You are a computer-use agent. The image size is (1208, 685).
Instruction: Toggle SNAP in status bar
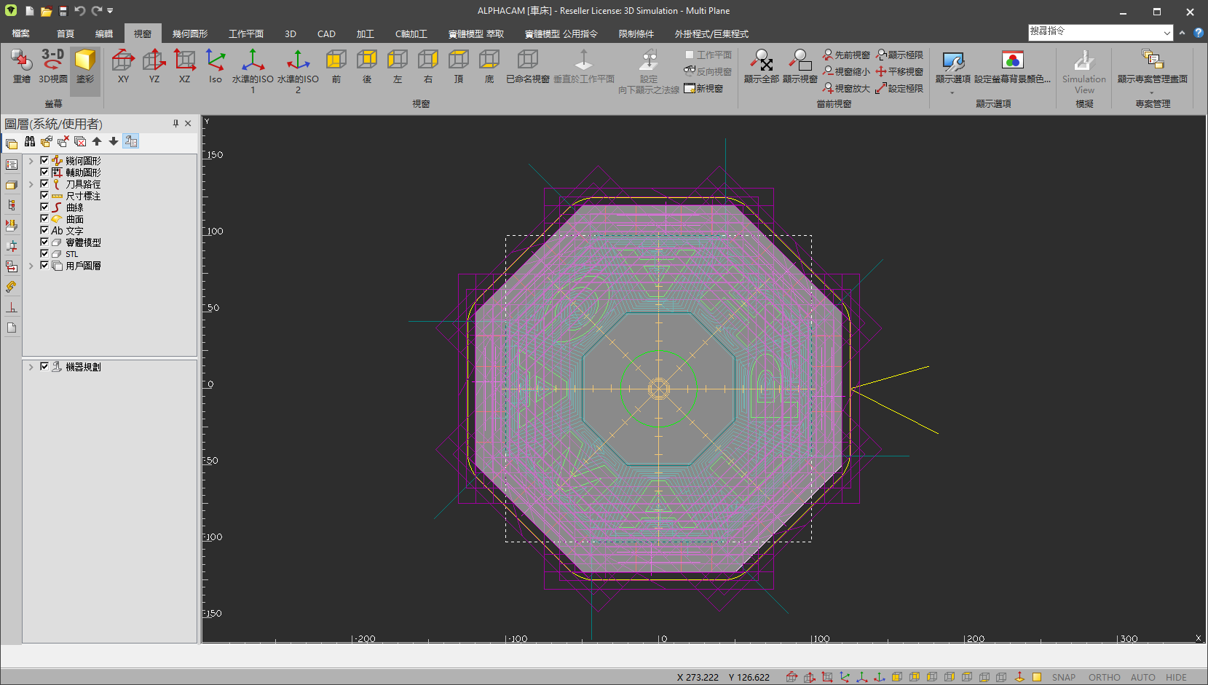1064,677
